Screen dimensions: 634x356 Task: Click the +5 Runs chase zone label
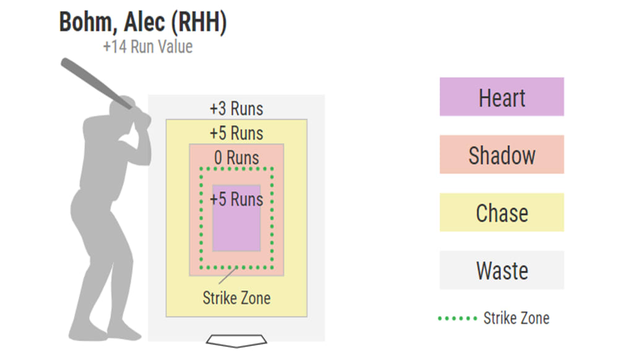[237, 133]
